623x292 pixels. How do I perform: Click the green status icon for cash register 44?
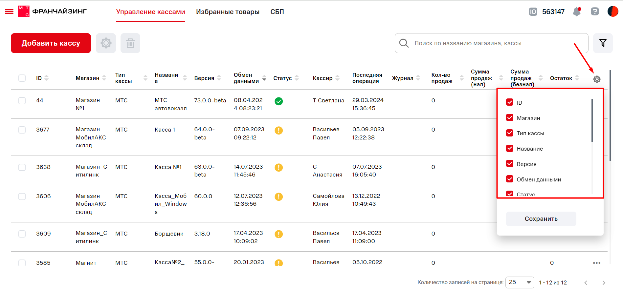278,101
